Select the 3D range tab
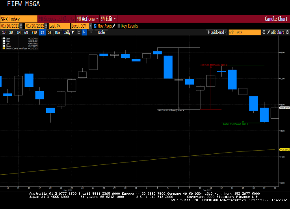290x209 pixels. 11,32
